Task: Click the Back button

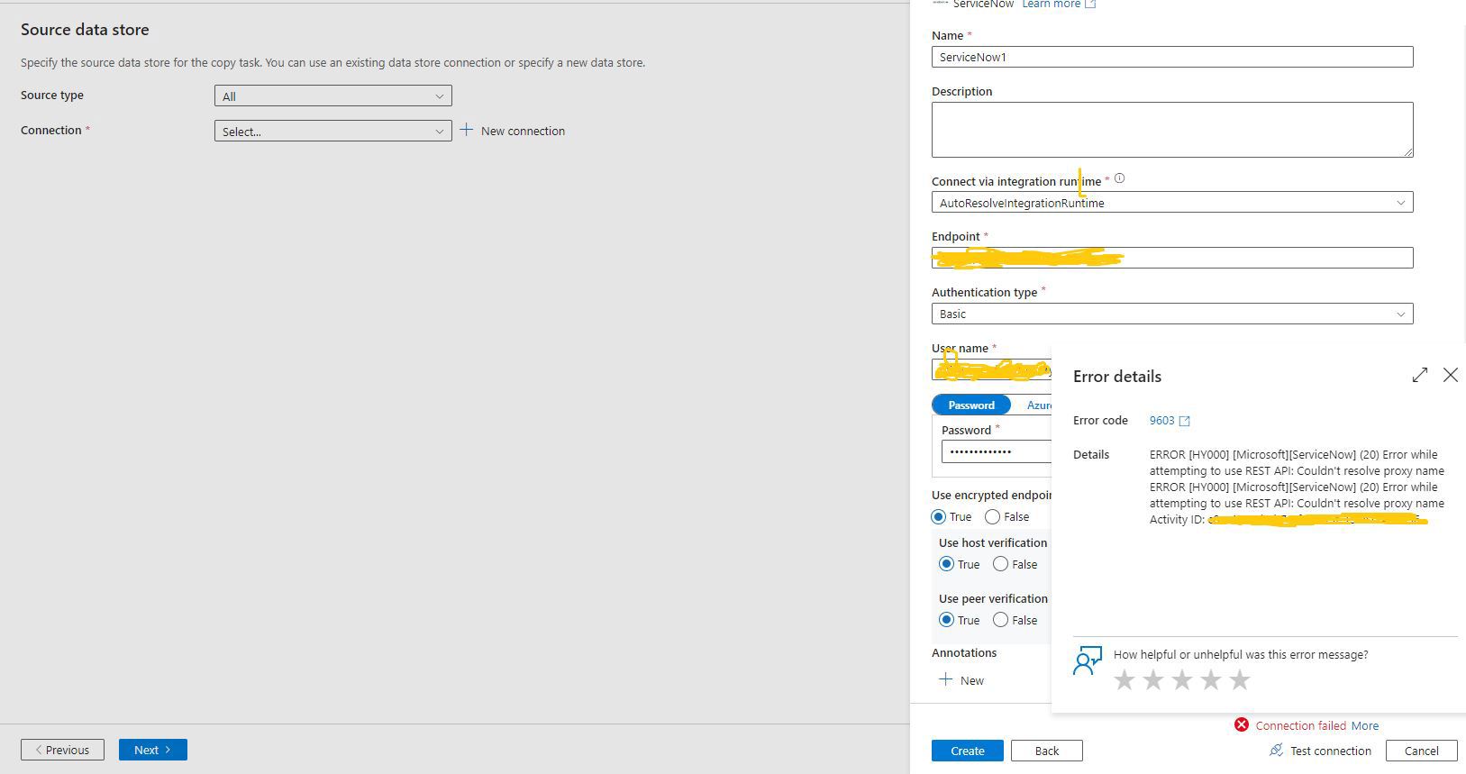Action: pos(1047,751)
